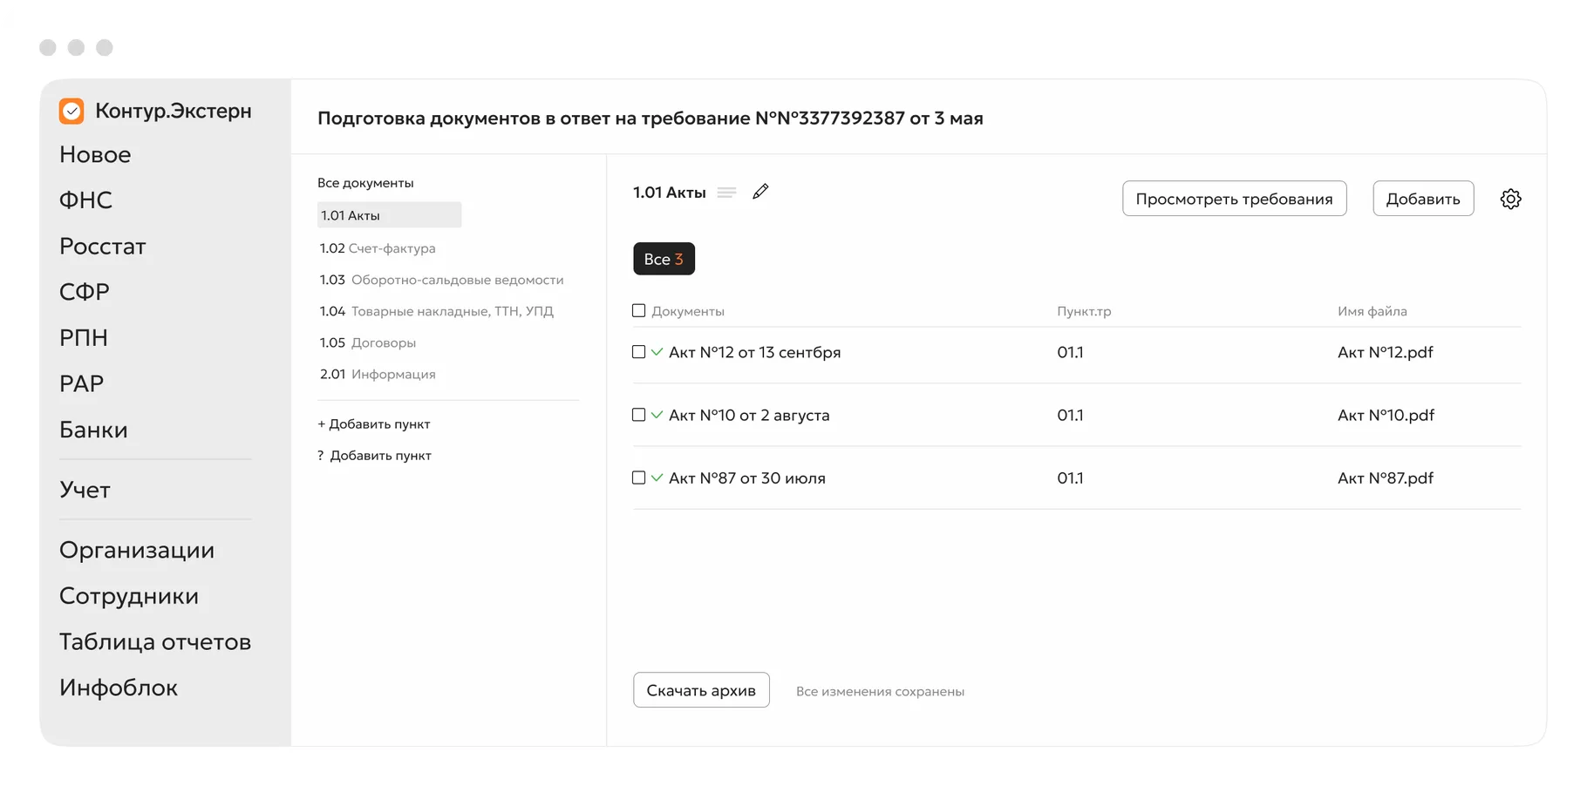Expand the Акт №10 row chevron
The height and width of the screenshot is (786, 1587).
coord(657,415)
